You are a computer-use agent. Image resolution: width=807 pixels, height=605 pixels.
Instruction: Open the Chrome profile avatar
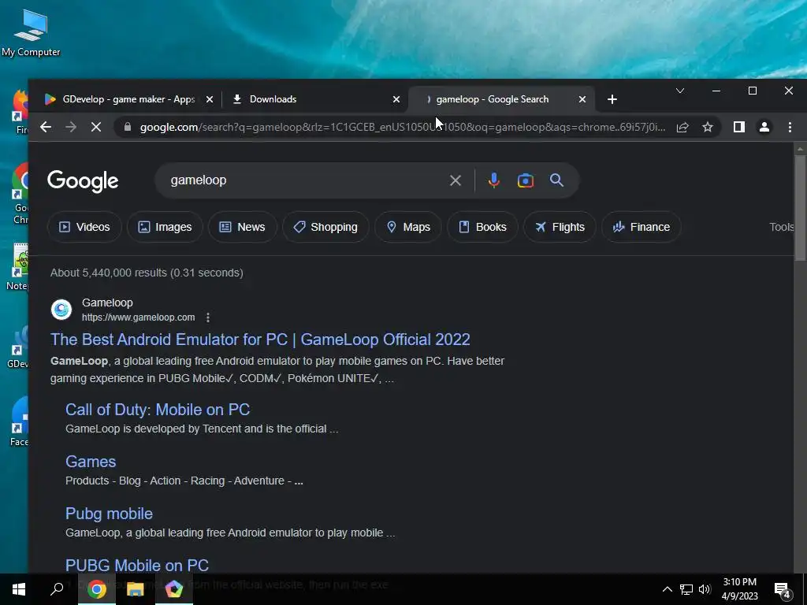pos(764,127)
